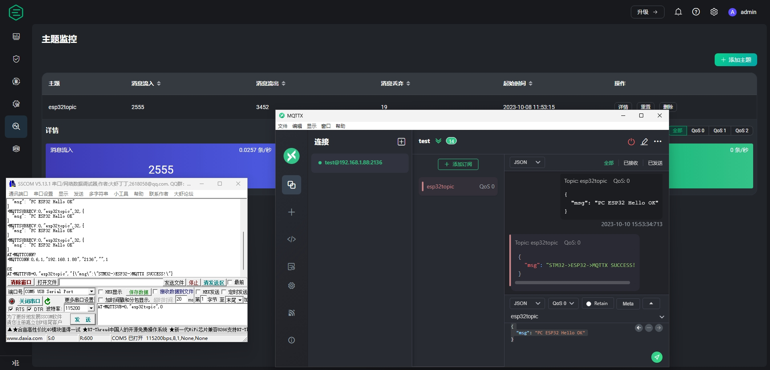Image resolution: width=770 pixels, height=370 pixels.
Task: Open the QoS 0 dropdown for publishing
Action: [x=563, y=303]
